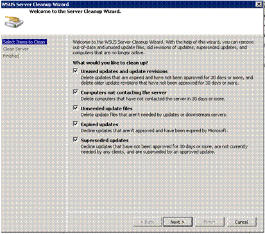265x234 pixels.
Task: Close the WSUS Server Cleanup Wizard window
Action: tap(259, 4)
